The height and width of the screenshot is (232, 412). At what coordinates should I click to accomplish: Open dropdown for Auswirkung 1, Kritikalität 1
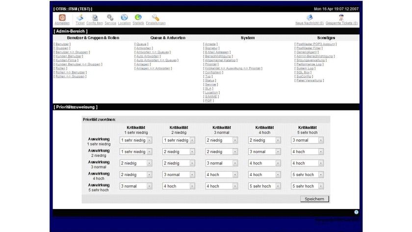[x=136, y=140]
